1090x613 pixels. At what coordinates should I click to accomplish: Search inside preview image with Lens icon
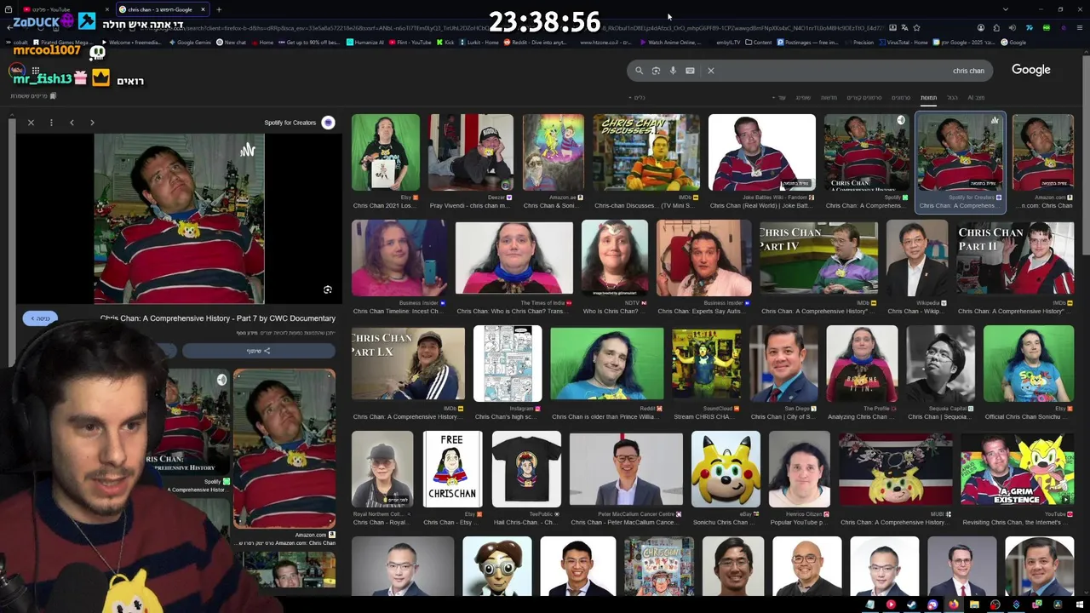point(327,290)
